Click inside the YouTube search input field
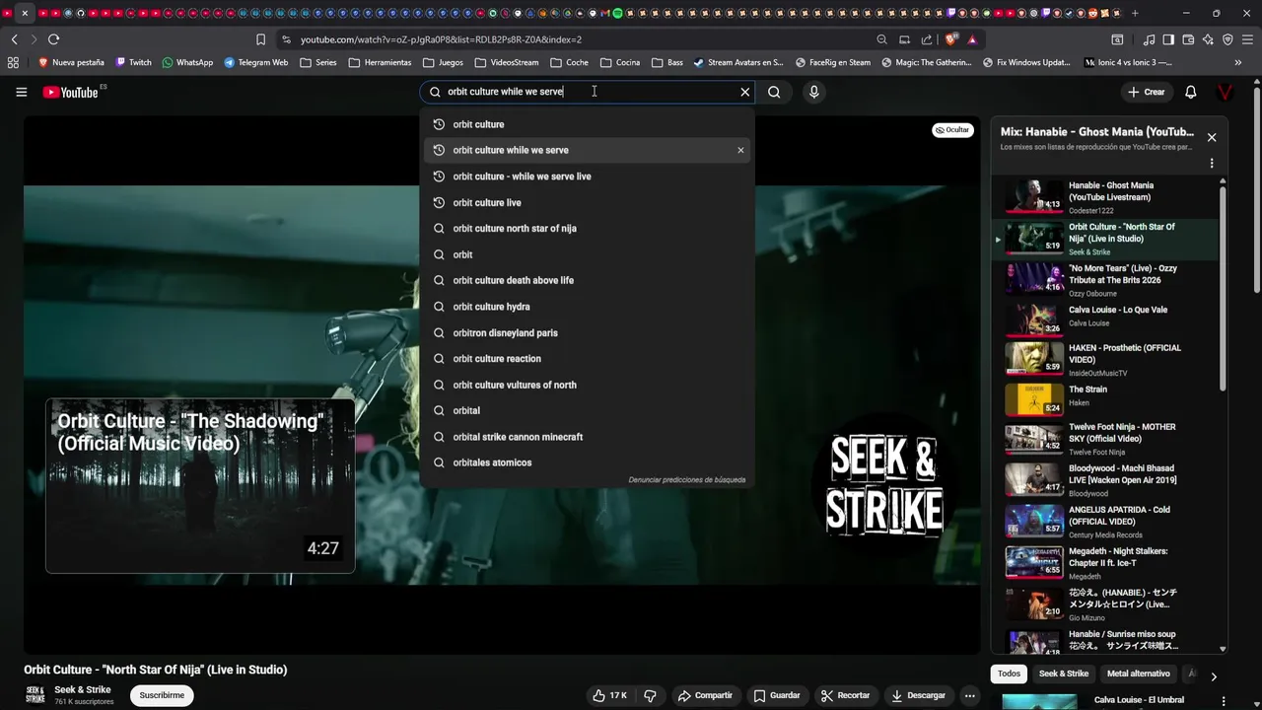The image size is (1262, 710). (x=588, y=92)
